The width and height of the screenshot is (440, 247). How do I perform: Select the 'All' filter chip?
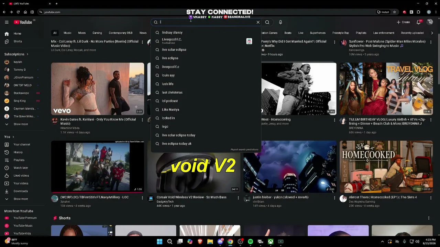(x=55, y=33)
